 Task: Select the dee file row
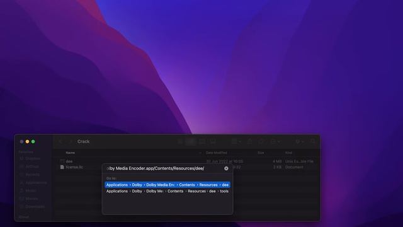click(x=186, y=161)
